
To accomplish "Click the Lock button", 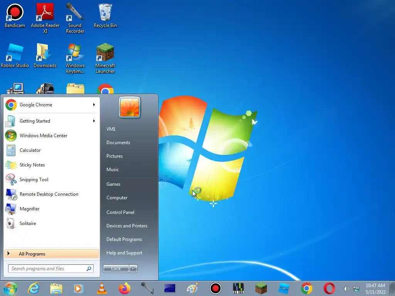I will pos(116,269).
